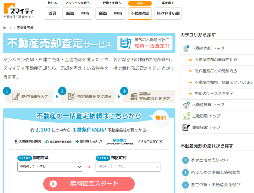Start free assessment with 無料査定スタート button

[89, 184]
